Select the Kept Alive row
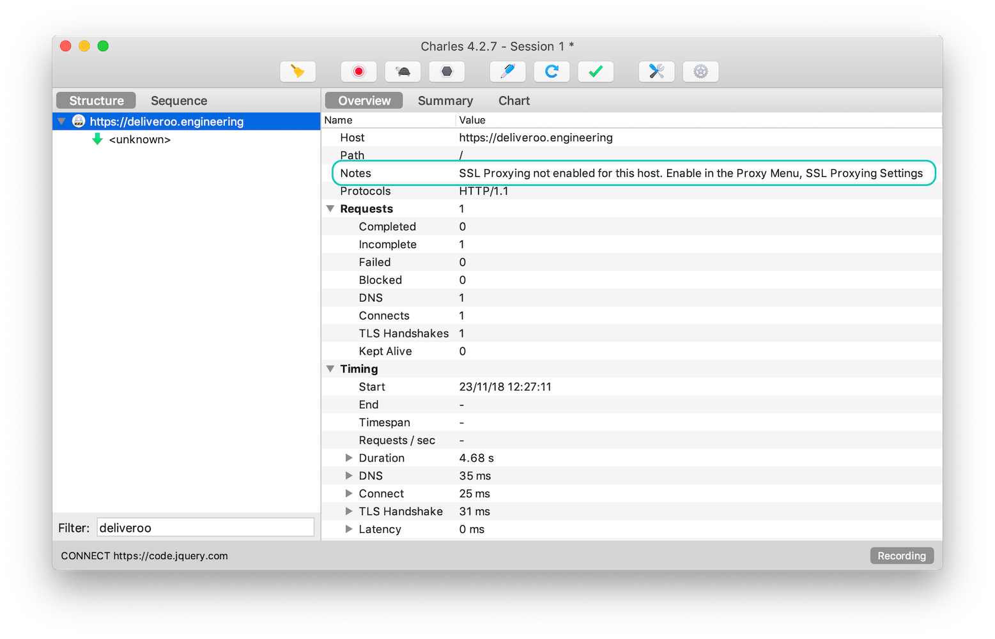This screenshot has width=995, height=639. click(x=631, y=351)
